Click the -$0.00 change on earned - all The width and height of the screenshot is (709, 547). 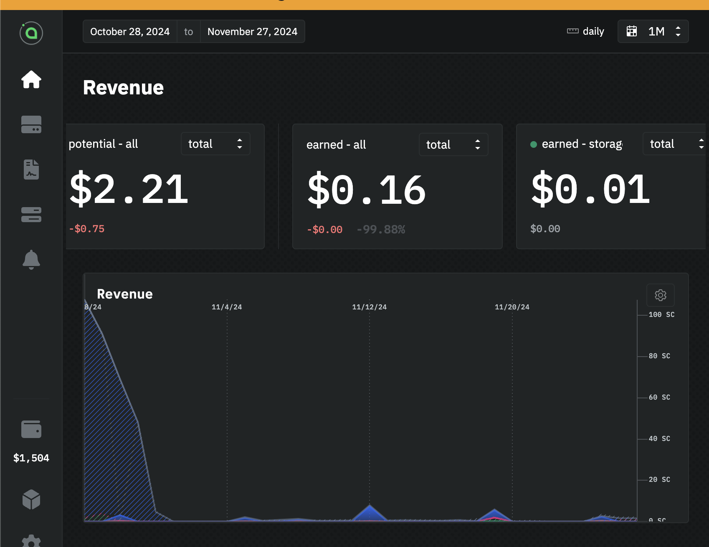325,230
